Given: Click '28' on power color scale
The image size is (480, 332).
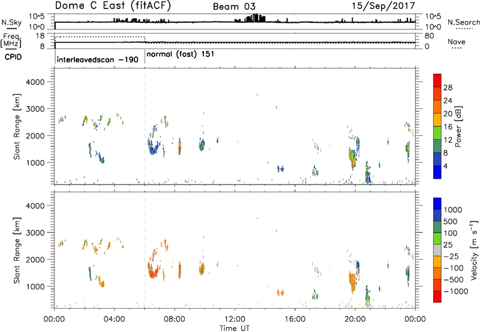Looking at the screenshot, I should [448, 87].
